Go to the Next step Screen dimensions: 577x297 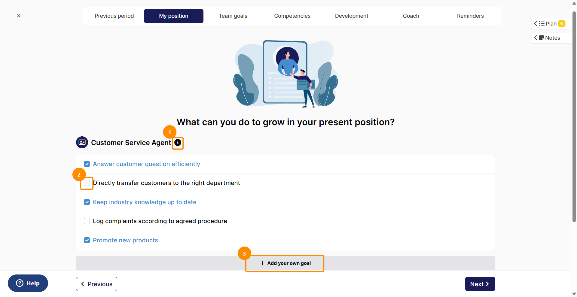tap(480, 284)
